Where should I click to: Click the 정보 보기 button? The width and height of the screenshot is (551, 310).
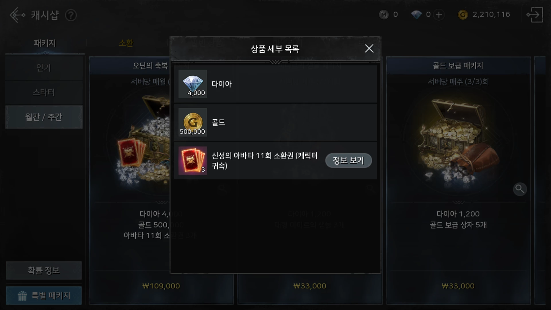tap(348, 160)
